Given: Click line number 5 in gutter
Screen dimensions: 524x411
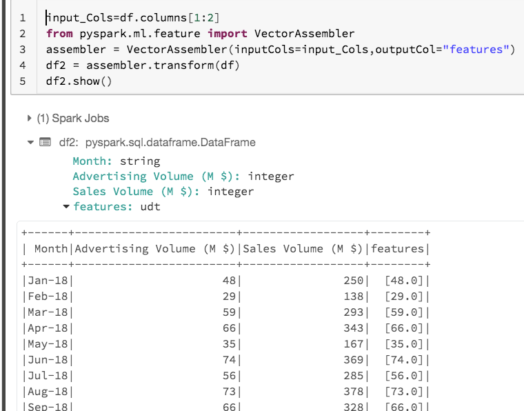Looking at the screenshot, I should 23,81.
